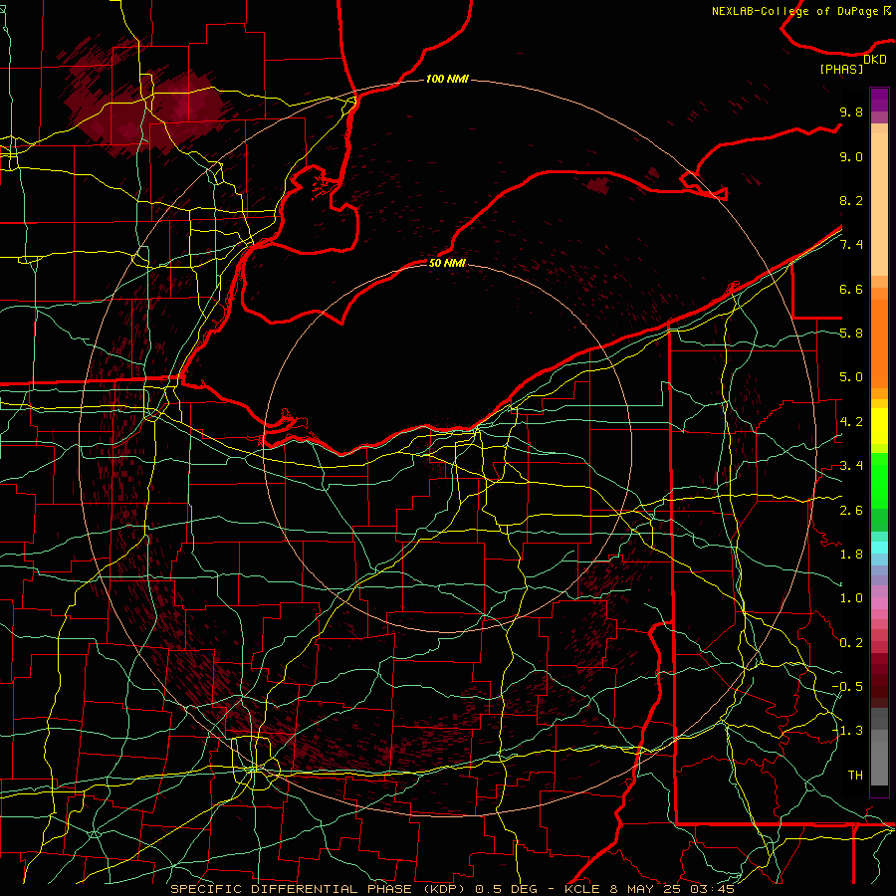
Task: Click the 9.0 legend value
Action: tap(851, 156)
